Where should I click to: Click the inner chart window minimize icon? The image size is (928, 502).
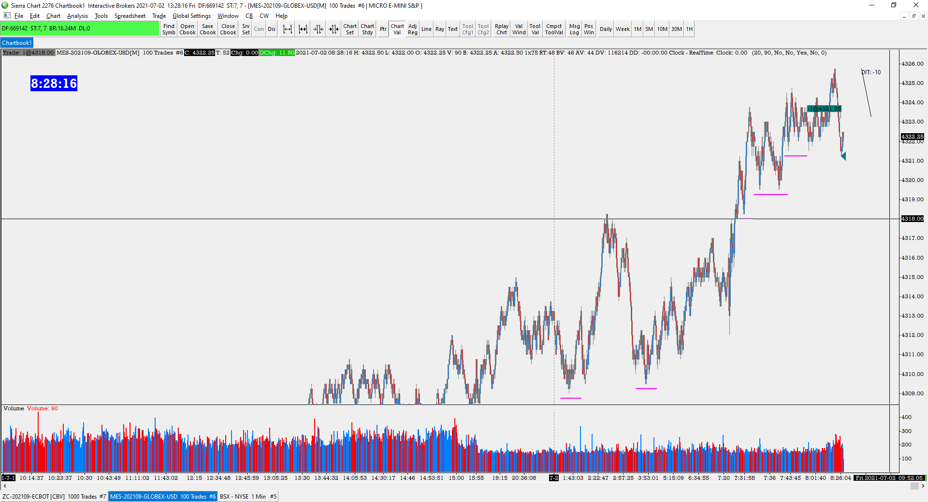[x=904, y=16]
